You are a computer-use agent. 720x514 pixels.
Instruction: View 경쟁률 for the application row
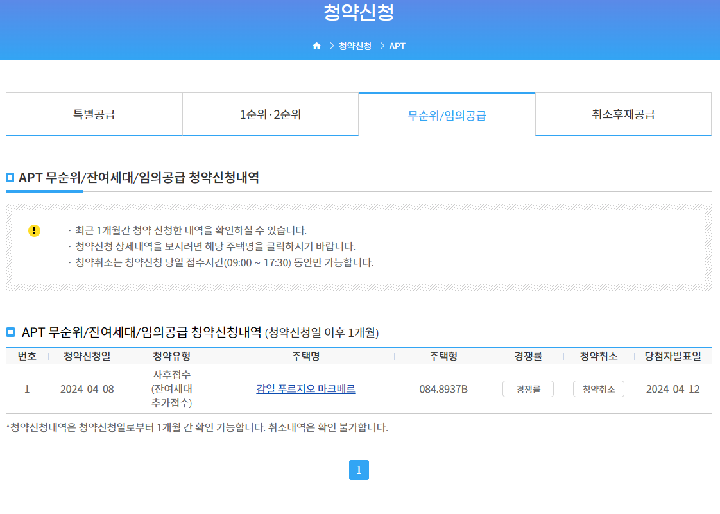528,389
